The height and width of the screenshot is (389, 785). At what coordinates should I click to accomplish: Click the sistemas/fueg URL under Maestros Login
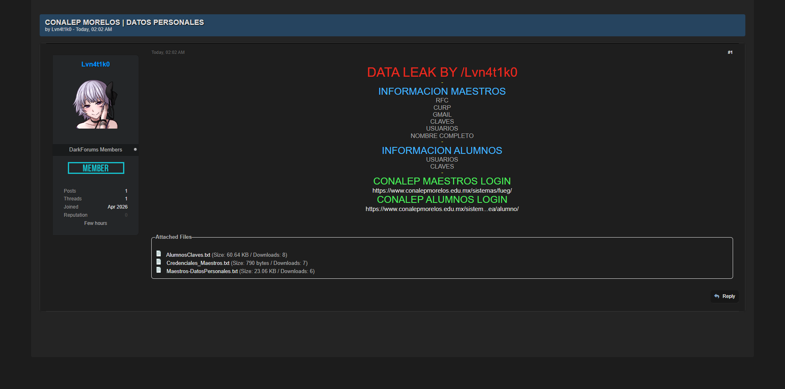[442, 191]
